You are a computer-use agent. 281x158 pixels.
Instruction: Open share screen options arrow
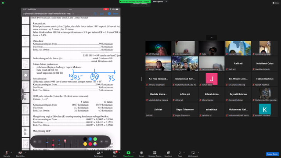[x=134, y=153]
